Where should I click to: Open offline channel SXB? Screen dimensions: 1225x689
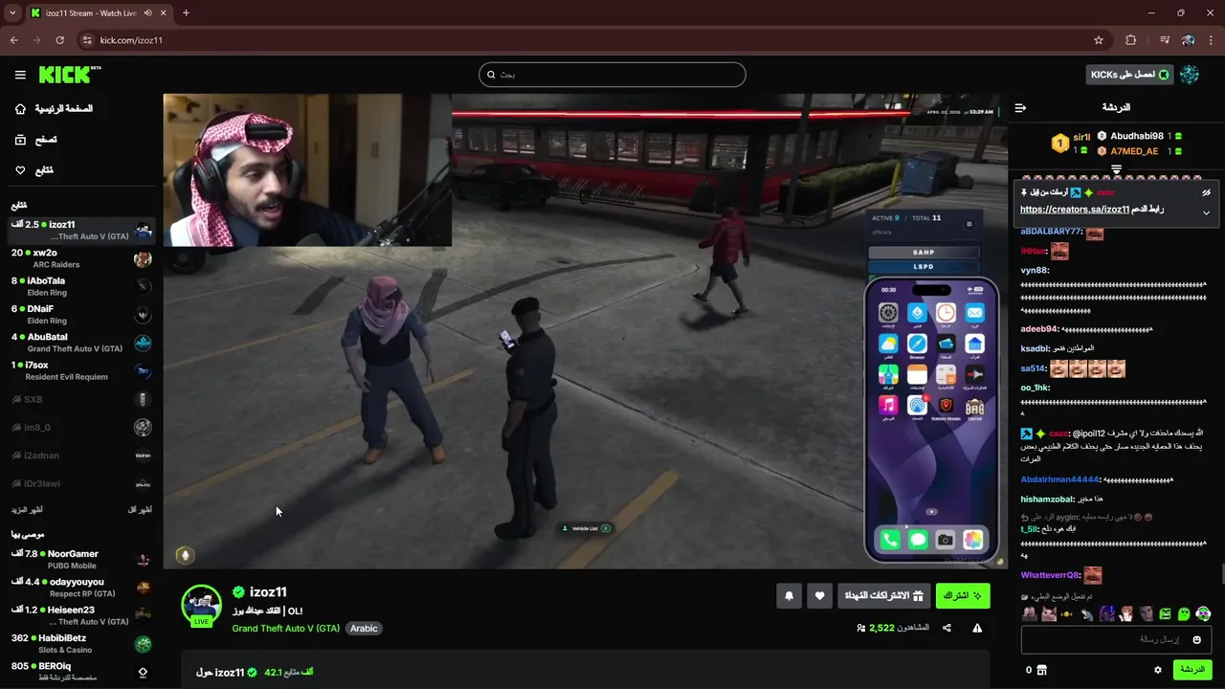click(x=81, y=399)
